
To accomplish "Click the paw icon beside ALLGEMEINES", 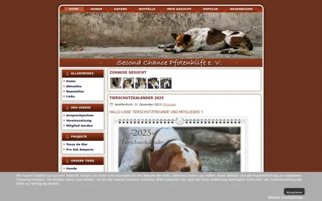I will 68,73.
